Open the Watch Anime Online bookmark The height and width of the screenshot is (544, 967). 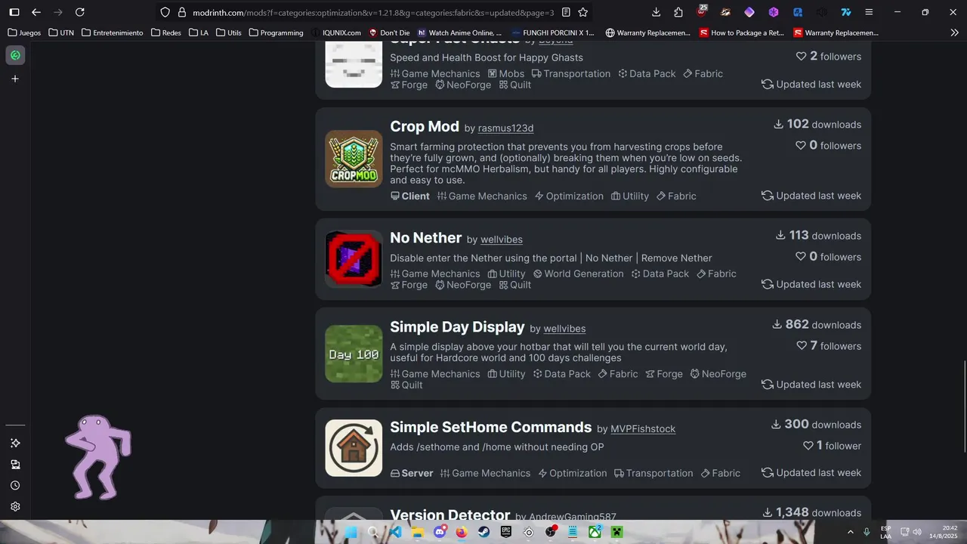[x=459, y=32]
